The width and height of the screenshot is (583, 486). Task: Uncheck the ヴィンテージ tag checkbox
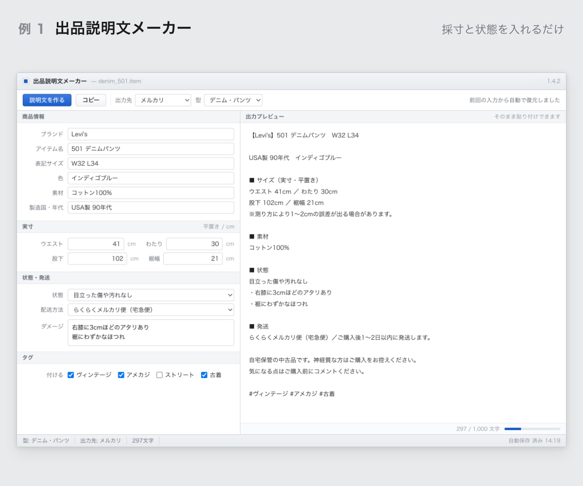tap(71, 375)
